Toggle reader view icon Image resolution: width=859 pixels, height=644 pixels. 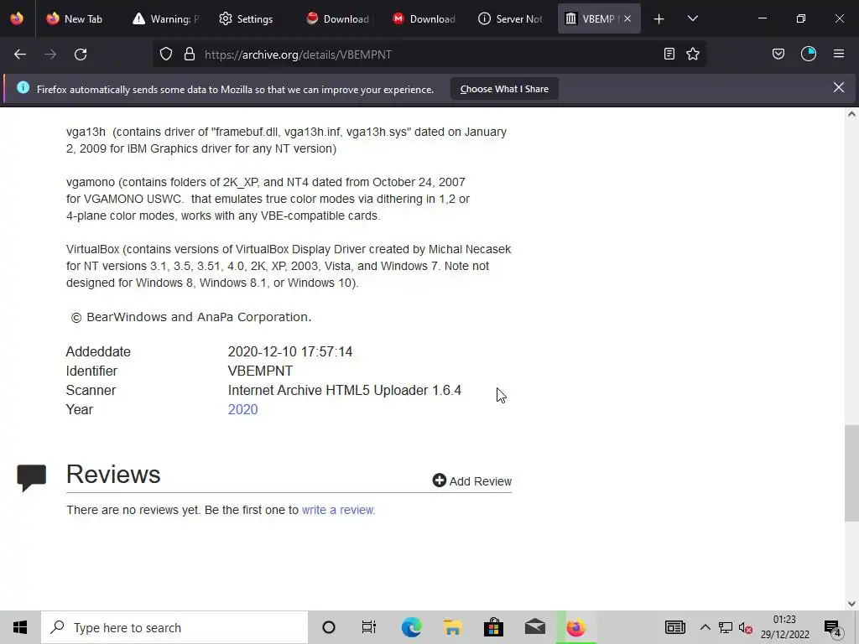coord(669,54)
